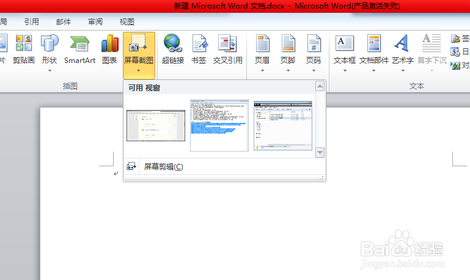Click the WordArt (艺术字) icon

[x=402, y=43]
